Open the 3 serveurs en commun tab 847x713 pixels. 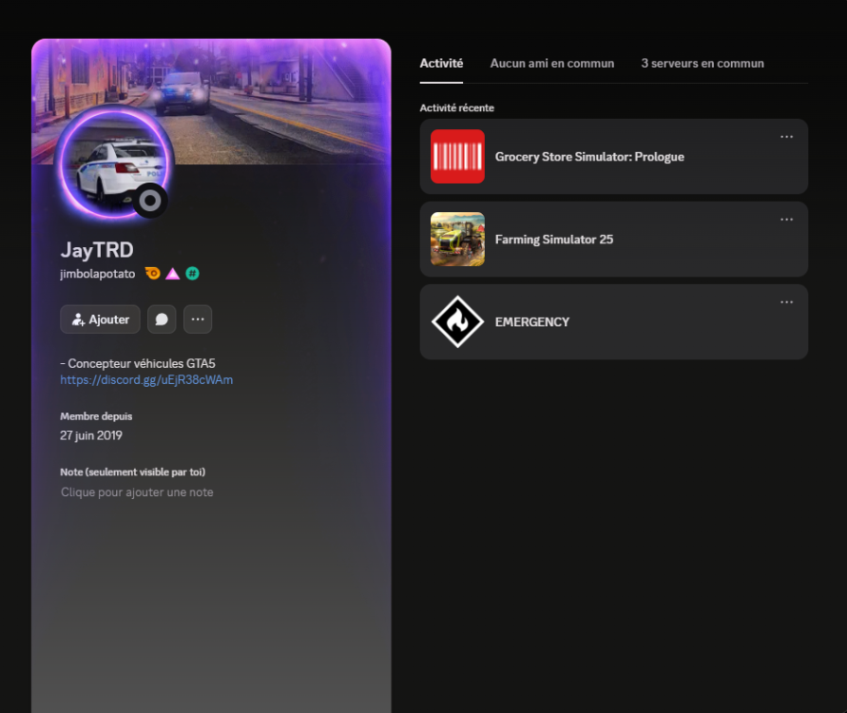tap(702, 64)
